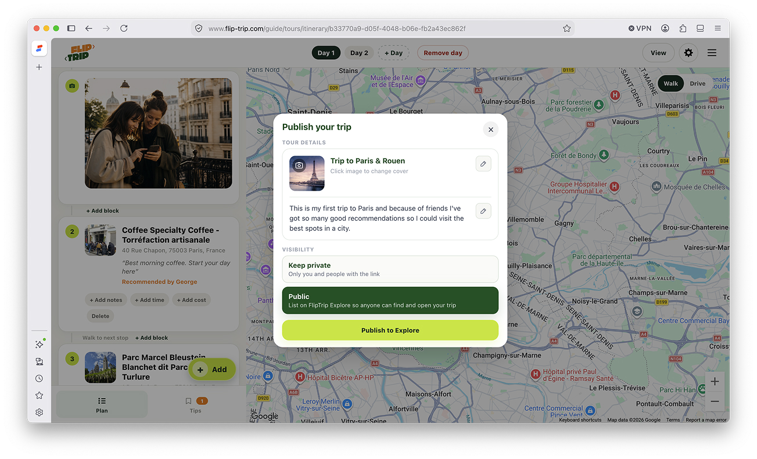Open a new tab with sidebar plus
This screenshot has height=459, width=757.
pos(39,67)
